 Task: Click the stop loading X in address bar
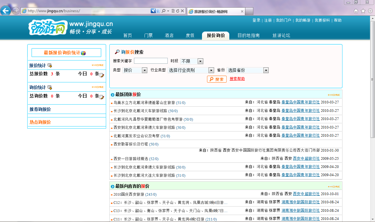[182, 11]
